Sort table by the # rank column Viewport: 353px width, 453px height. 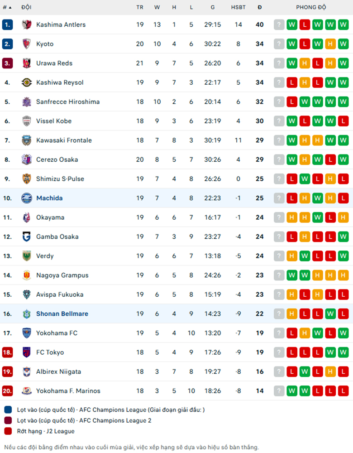tap(7, 7)
